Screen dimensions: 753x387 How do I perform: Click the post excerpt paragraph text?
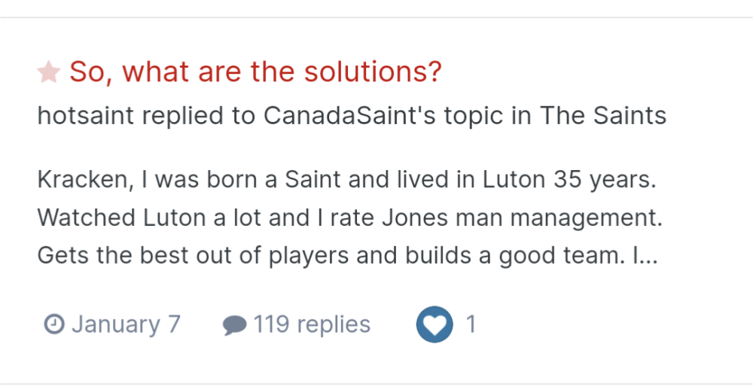[346, 218]
